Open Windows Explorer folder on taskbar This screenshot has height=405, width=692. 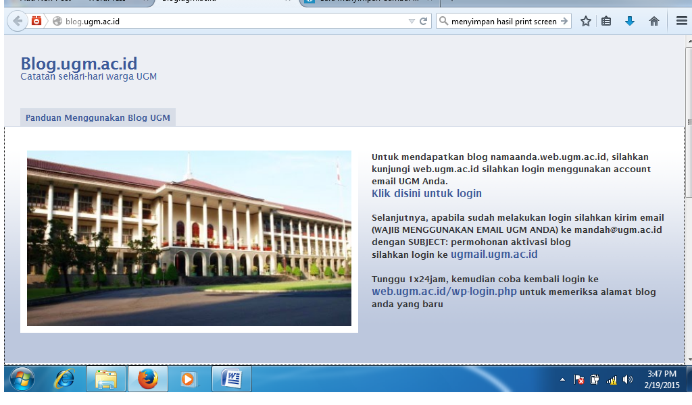(106, 379)
